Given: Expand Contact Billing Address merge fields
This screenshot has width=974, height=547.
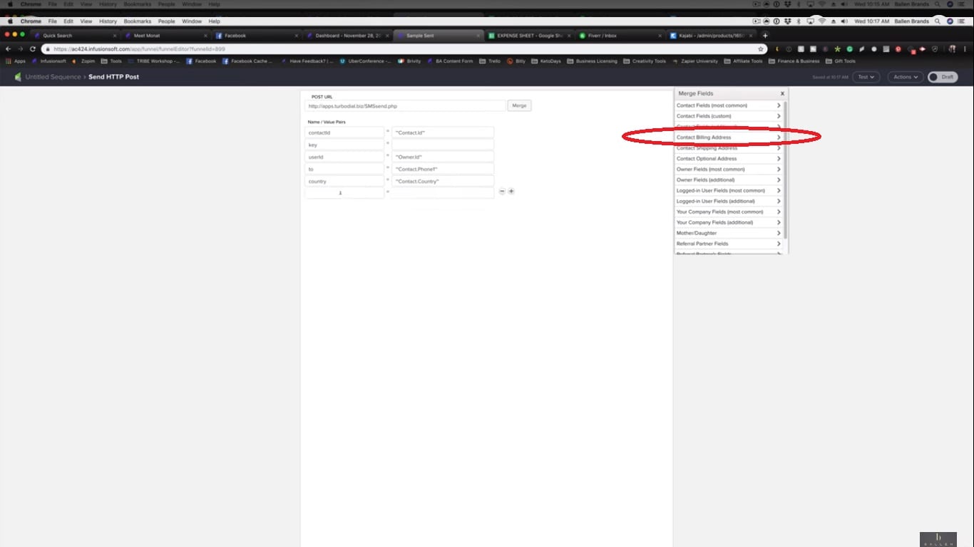Looking at the screenshot, I should (x=728, y=137).
